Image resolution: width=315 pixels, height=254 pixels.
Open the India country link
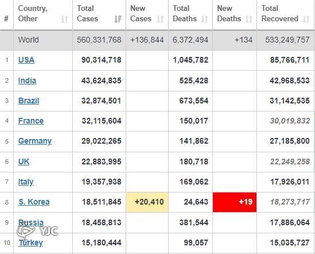(27, 80)
